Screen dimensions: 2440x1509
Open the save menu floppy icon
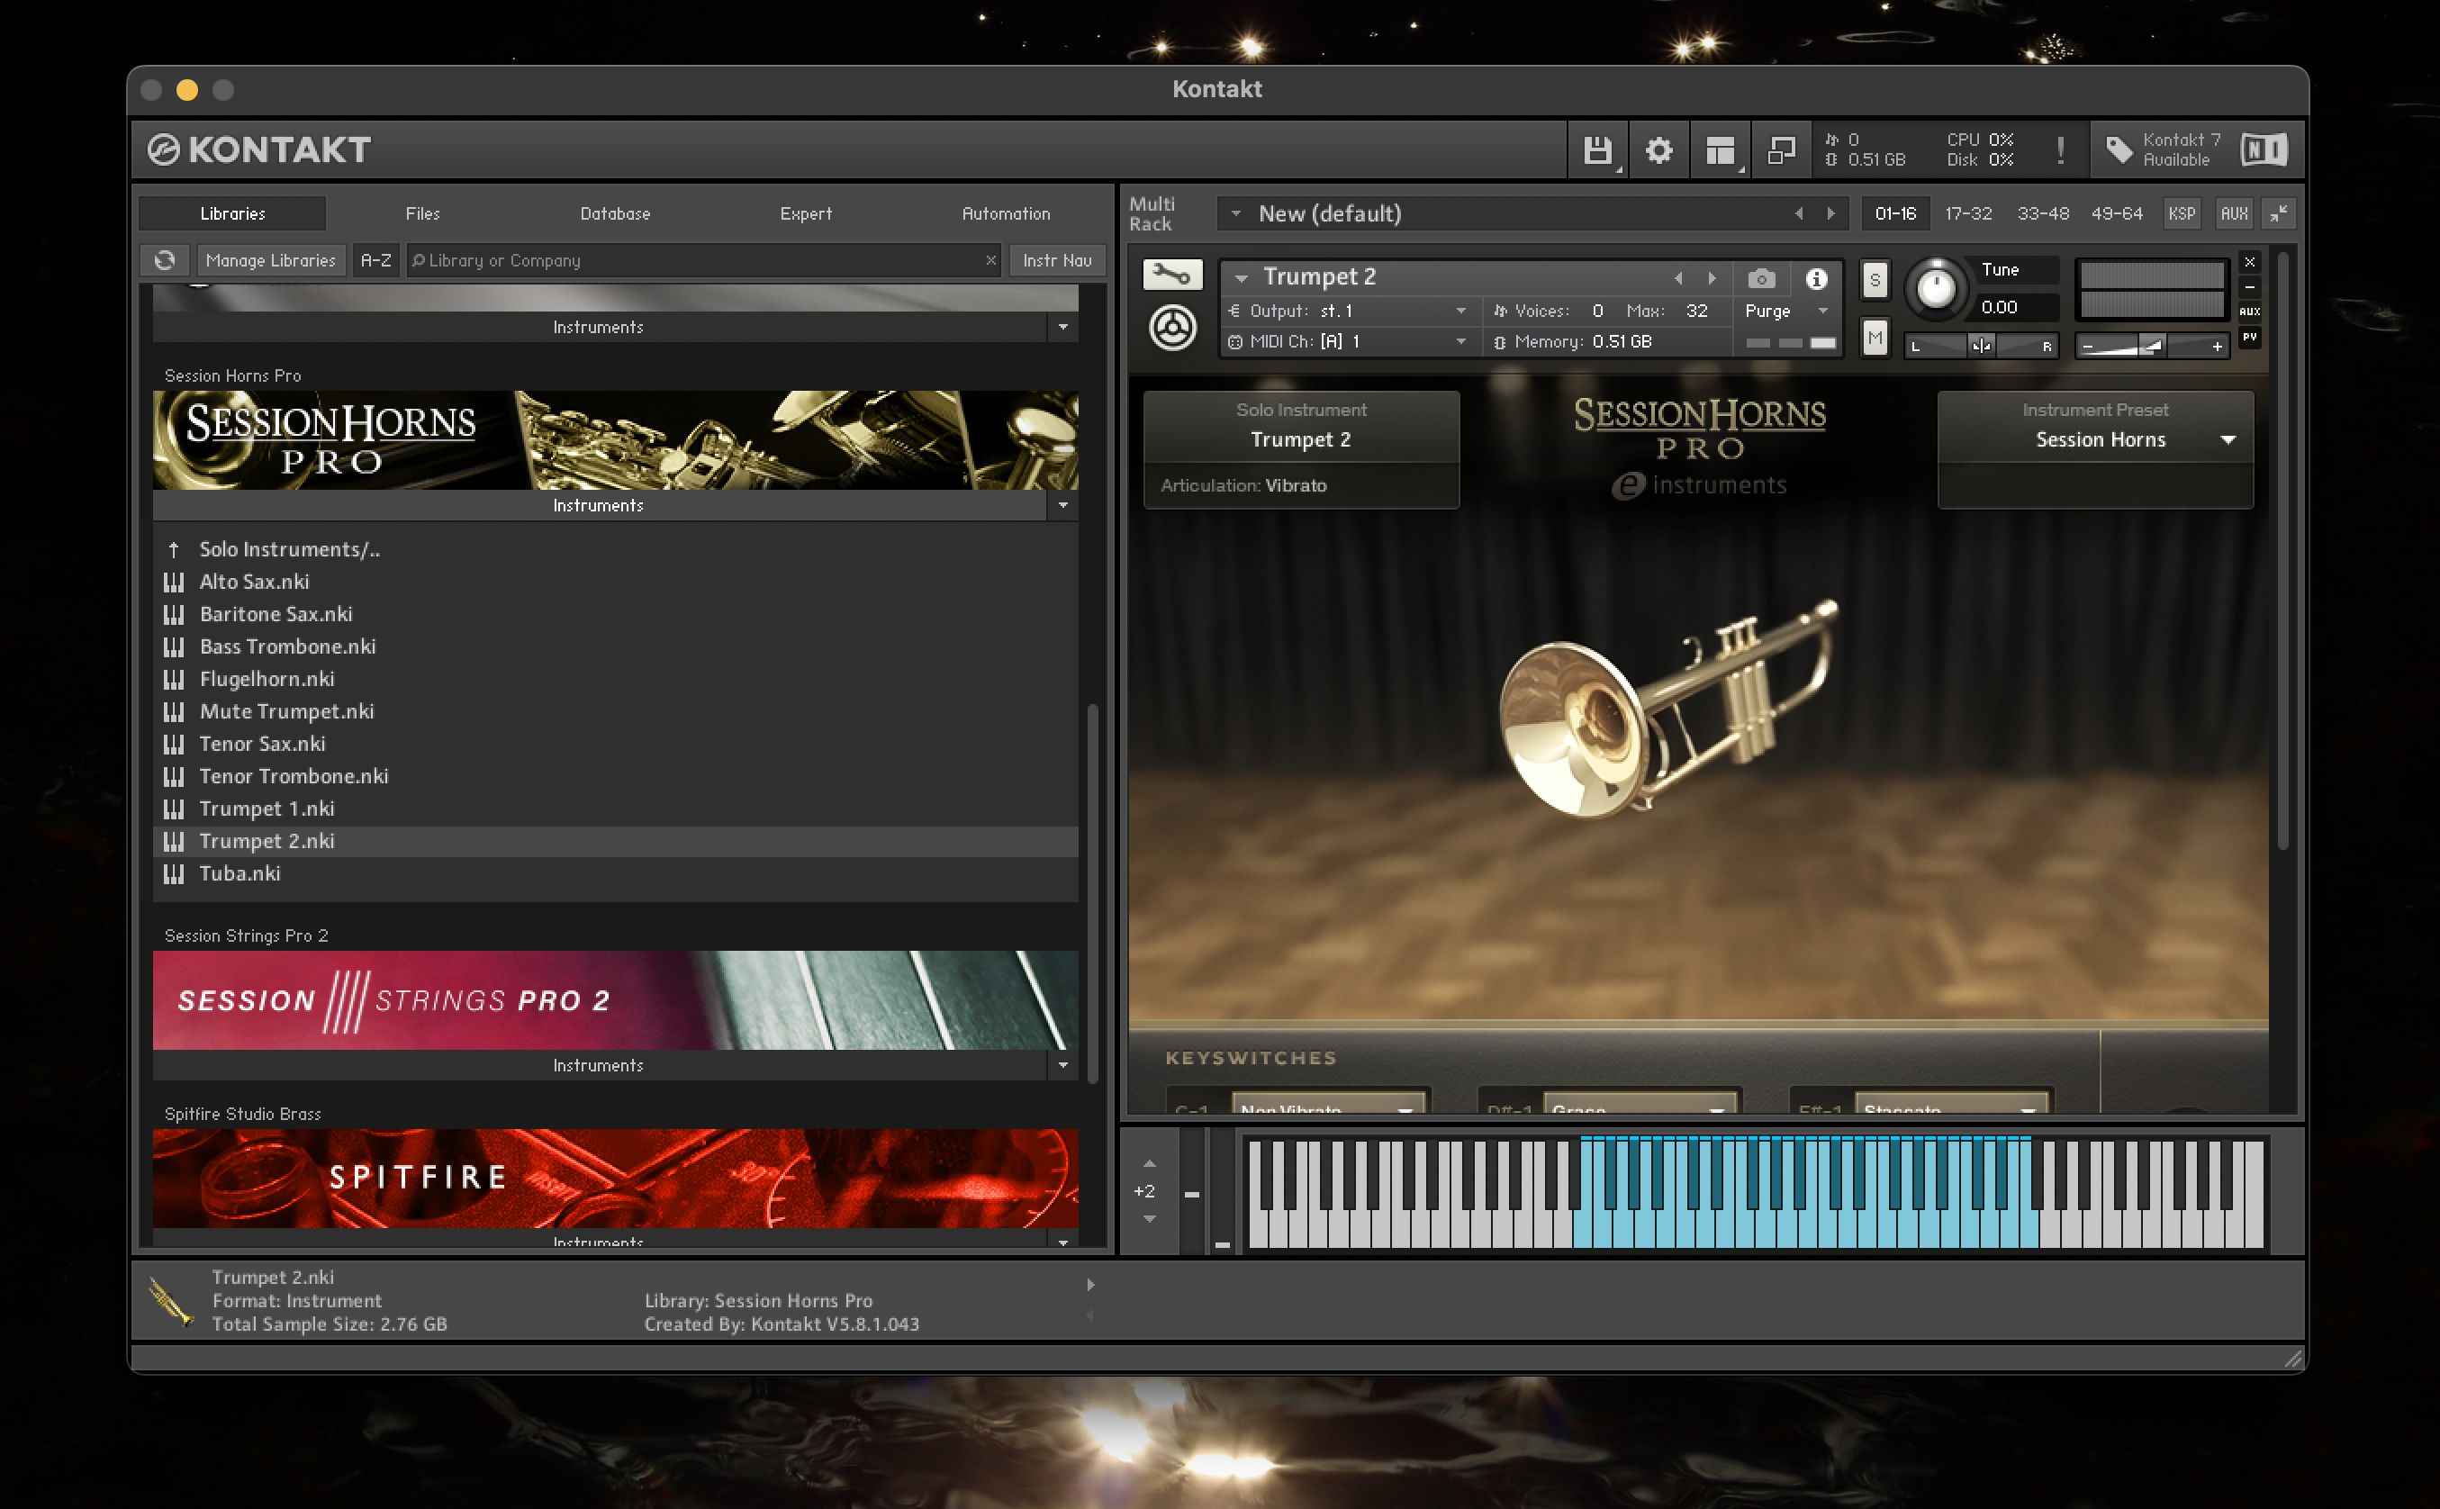point(1596,149)
